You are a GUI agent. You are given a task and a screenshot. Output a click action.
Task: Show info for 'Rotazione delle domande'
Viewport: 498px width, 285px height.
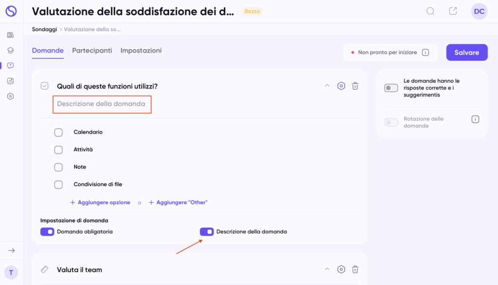(476, 119)
